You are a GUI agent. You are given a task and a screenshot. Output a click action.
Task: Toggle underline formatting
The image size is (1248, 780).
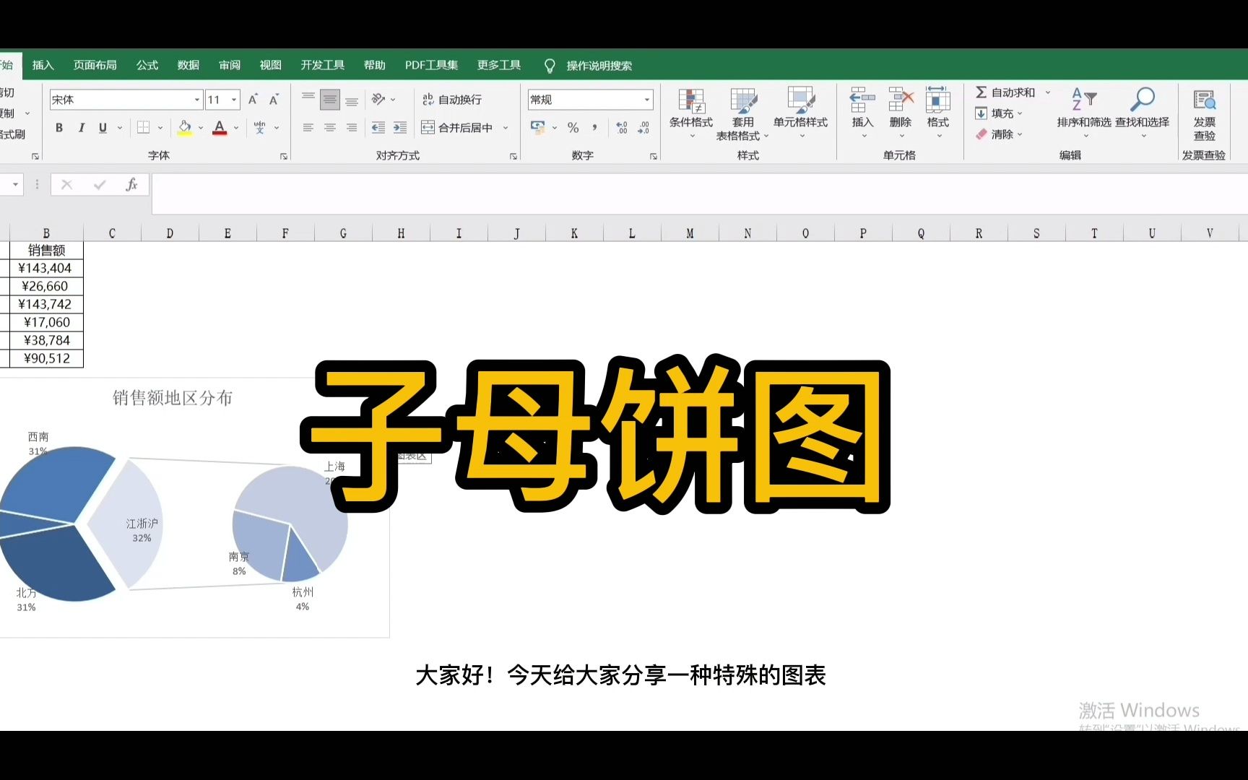coord(103,128)
